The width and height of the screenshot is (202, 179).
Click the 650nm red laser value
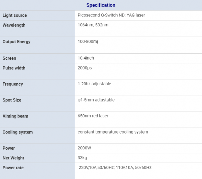click(x=93, y=116)
